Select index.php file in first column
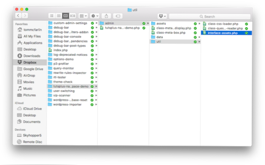This screenshot has width=265, height=165. coord(72,50)
